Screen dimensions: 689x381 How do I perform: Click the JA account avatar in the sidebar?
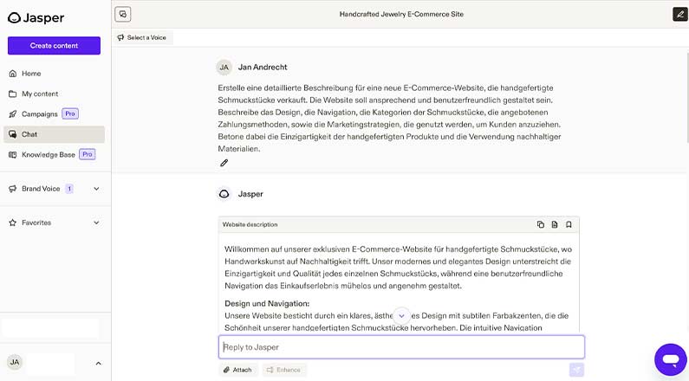tap(15, 362)
